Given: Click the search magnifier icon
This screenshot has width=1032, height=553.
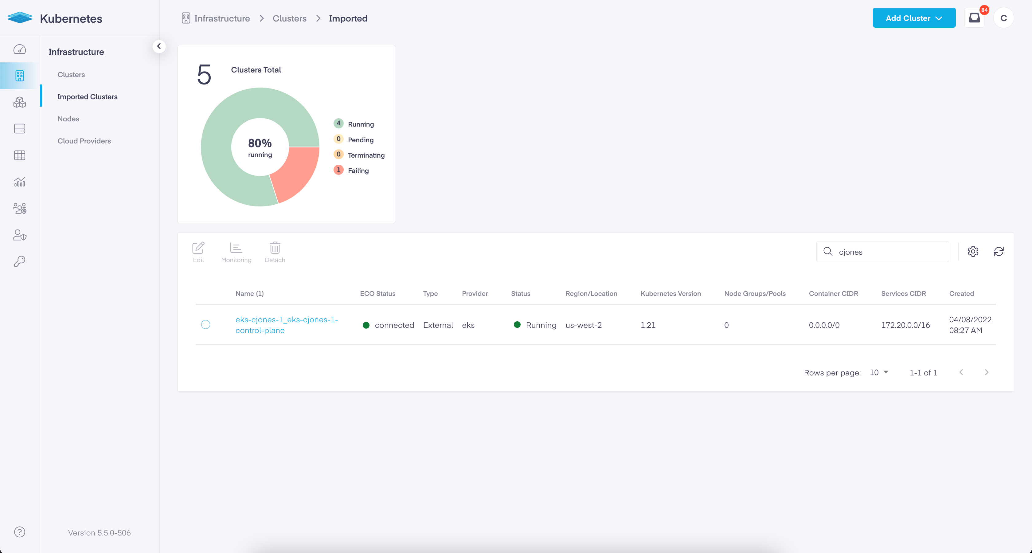Looking at the screenshot, I should (x=828, y=252).
